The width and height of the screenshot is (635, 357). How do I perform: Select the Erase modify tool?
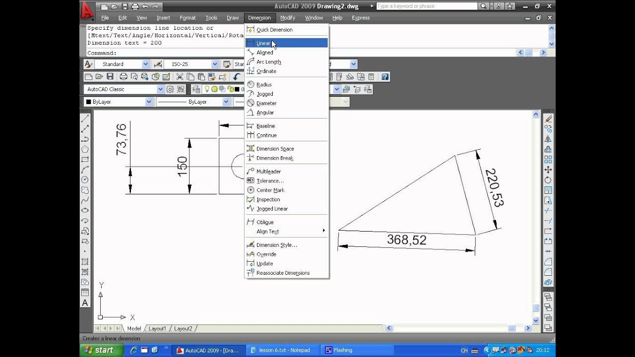548,119
